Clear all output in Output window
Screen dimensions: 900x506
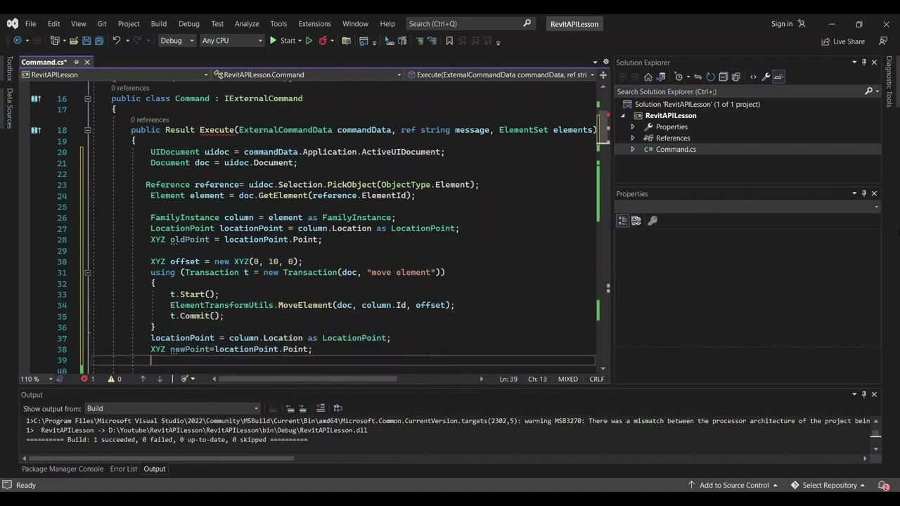pyautogui.click(x=321, y=408)
